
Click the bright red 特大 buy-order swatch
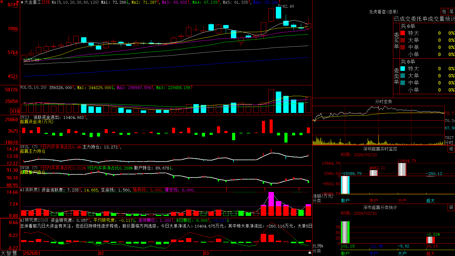[x=403, y=33]
